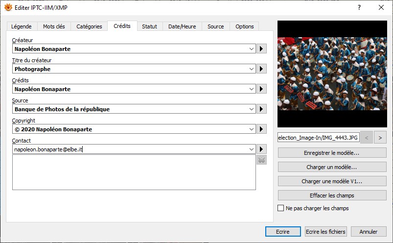The width and height of the screenshot is (393, 243).
Task: Go to the next image with > button
Action: coord(380,138)
